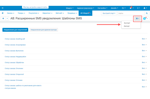Image resolution: width=150 pixels, height=99 pixels.
Task: Open the Продавцы menu
Action: click(x=72, y=13)
